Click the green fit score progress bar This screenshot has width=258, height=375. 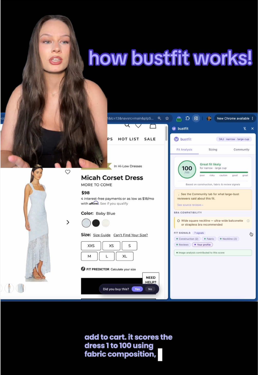(224, 172)
